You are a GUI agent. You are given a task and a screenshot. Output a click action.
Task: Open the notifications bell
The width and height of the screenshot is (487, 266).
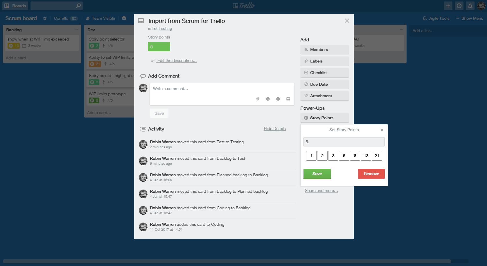pyautogui.click(x=470, y=5)
